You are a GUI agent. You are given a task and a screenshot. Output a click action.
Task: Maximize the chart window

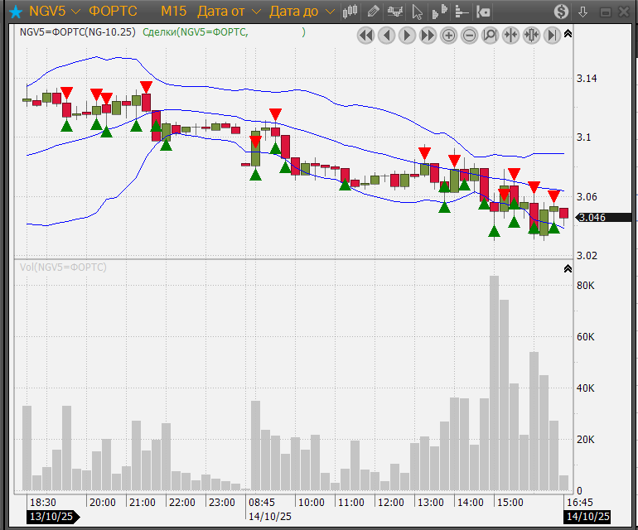606,12
